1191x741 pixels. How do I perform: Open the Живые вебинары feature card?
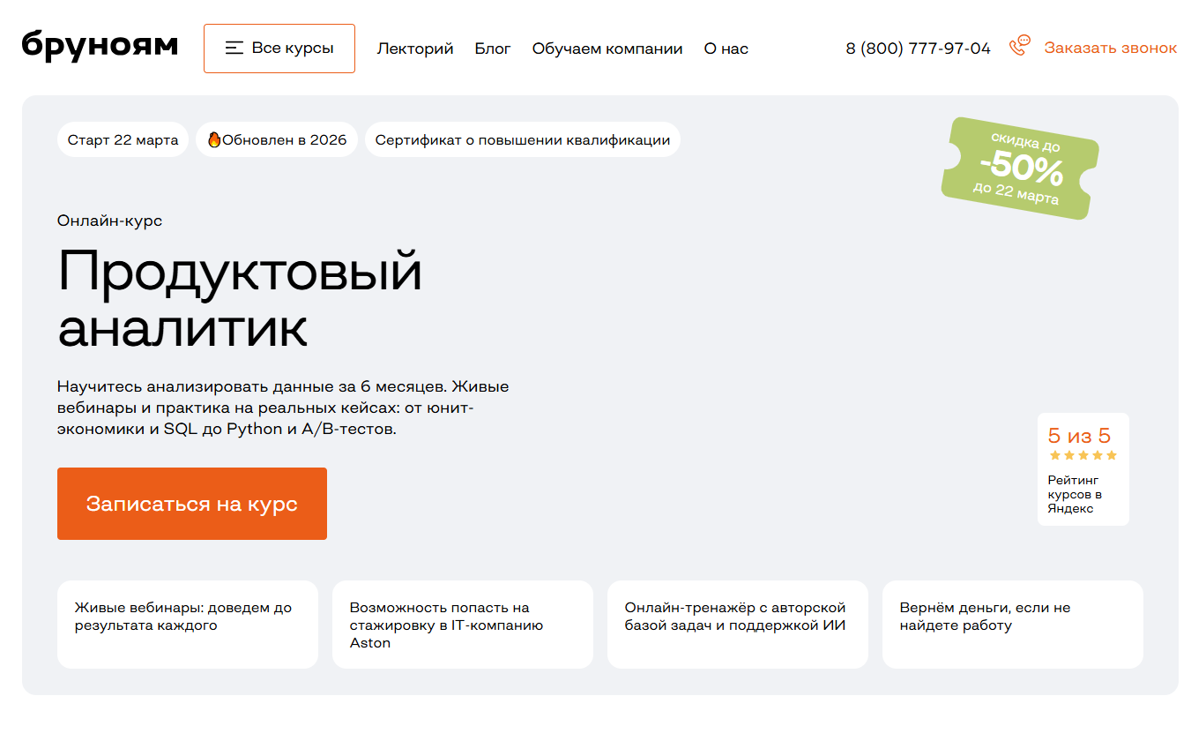187,624
